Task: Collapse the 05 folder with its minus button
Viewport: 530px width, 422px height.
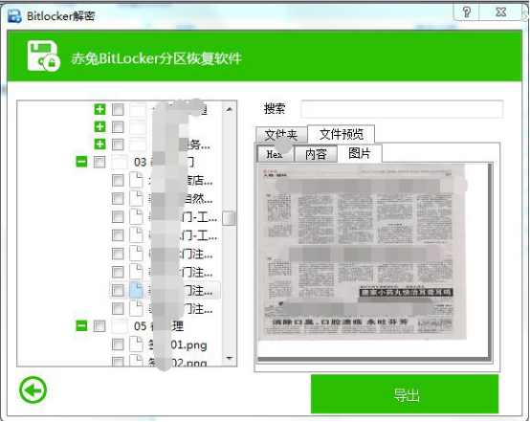Action: click(x=81, y=325)
